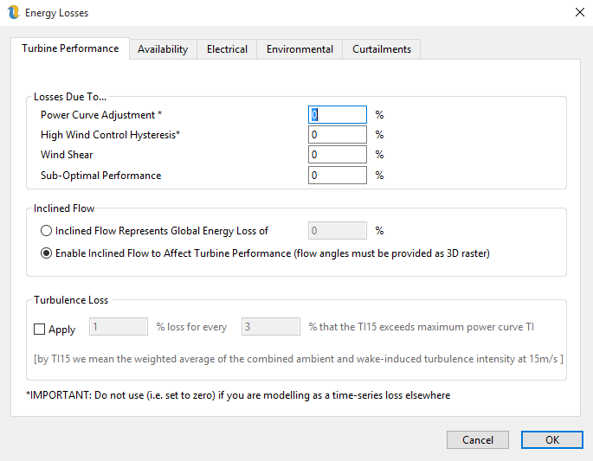Click the Inclined Flow global loss percentage field
Screen dimensions: 593x461
click(x=338, y=231)
